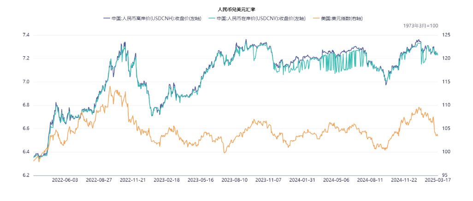473x201 pixels.
Task: Click the teal USDCNY legend line marker
Action: (x=212, y=18)
